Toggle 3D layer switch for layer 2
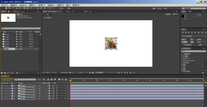 [49, 88]
